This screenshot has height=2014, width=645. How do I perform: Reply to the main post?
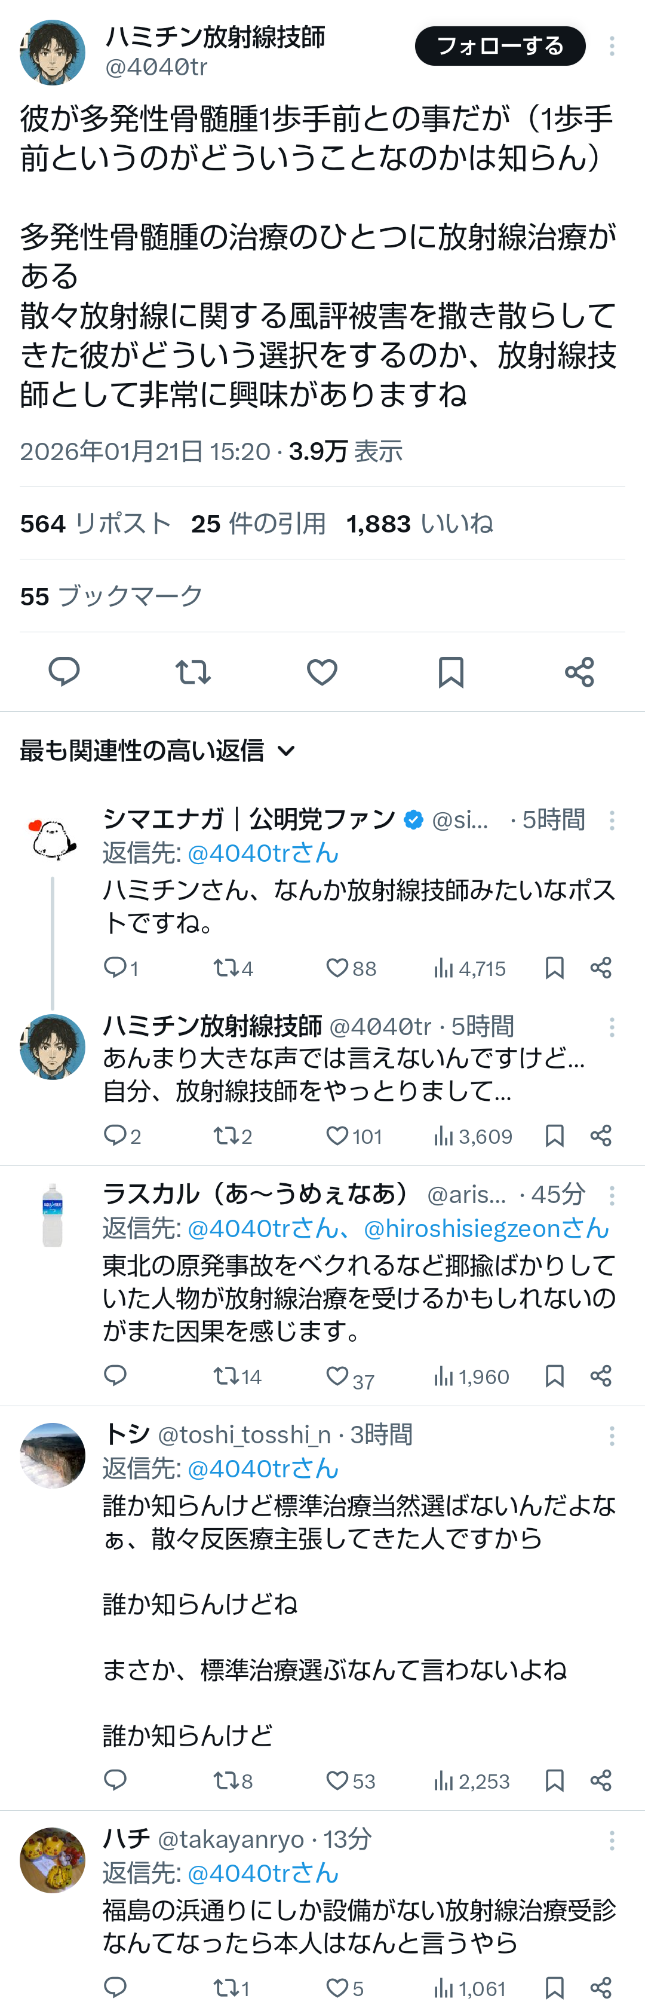[x=64, y=672]
